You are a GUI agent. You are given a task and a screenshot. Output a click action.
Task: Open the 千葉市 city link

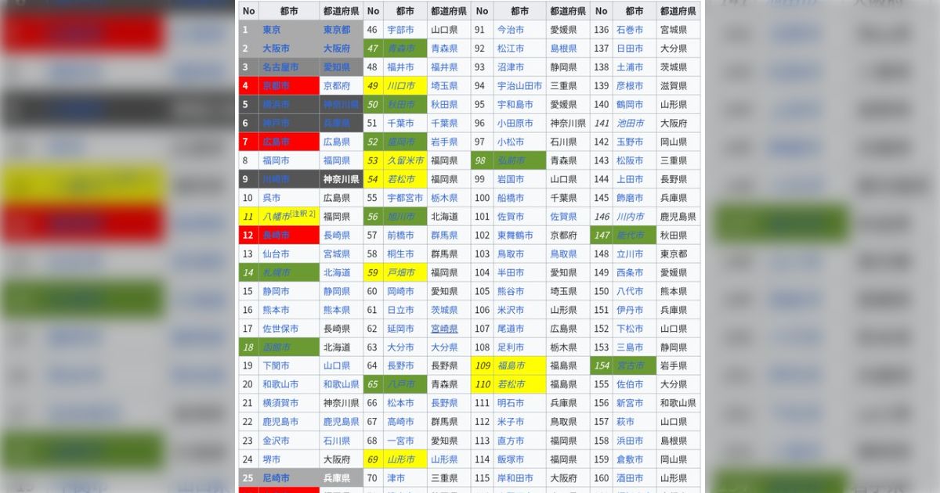tap(401, 123)
